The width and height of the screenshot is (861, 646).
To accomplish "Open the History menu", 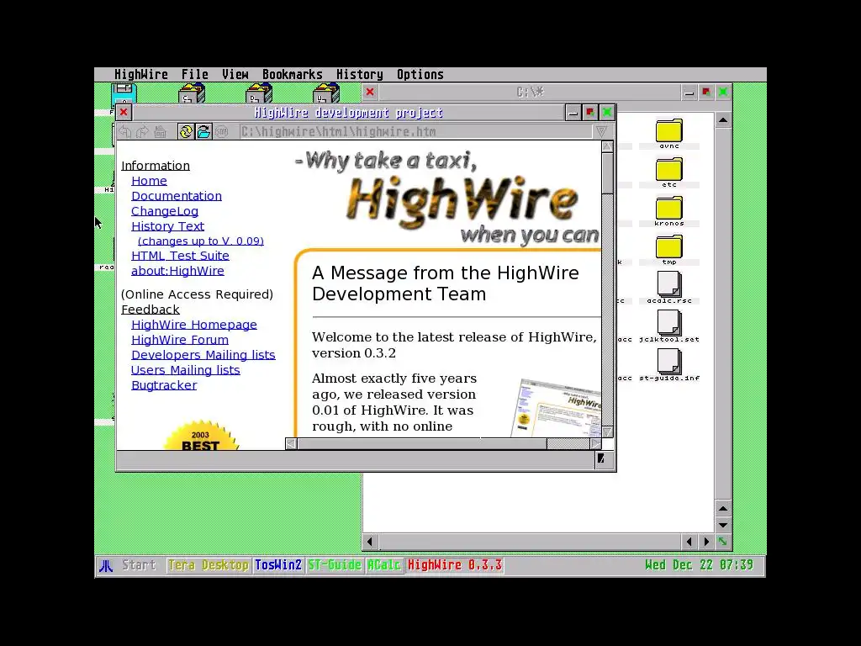I will pyautogui.click(x=360, y=75).
